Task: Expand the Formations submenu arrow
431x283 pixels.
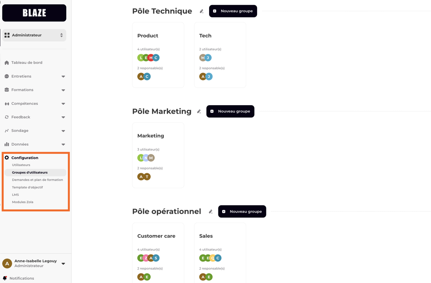Action: [63, 90]
